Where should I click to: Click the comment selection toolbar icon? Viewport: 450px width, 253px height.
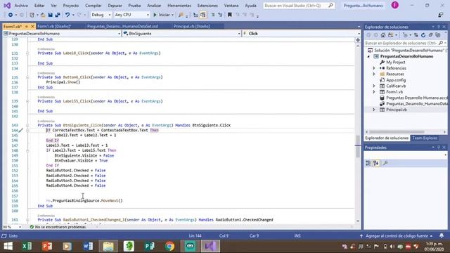pyautogui.click(x=213, y=15)
